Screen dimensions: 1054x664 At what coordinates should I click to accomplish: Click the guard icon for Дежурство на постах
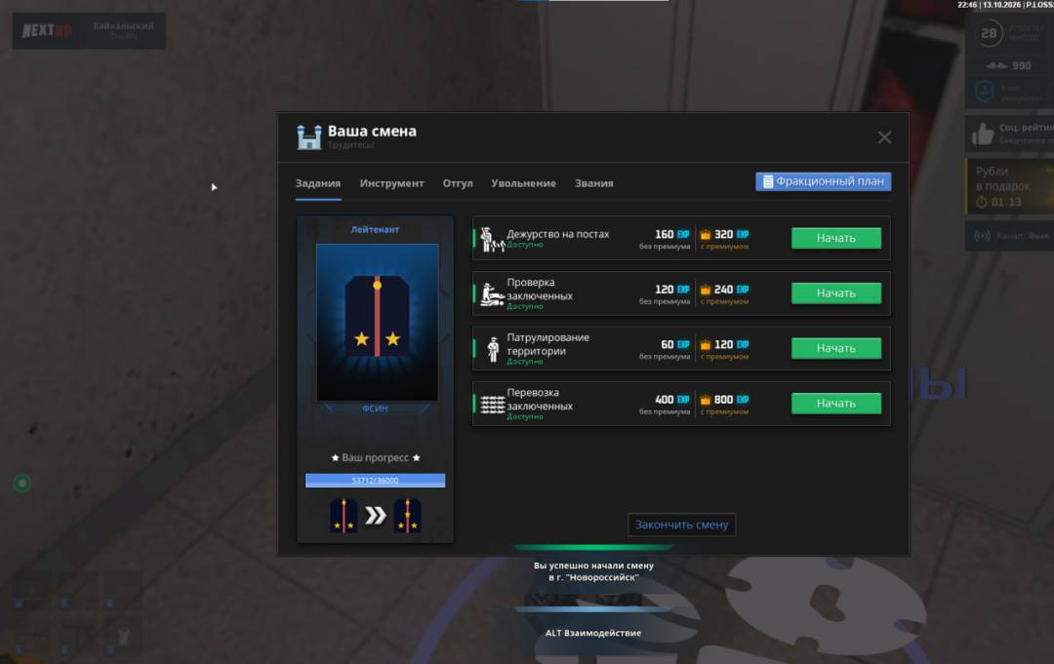(x=493, y=239)
